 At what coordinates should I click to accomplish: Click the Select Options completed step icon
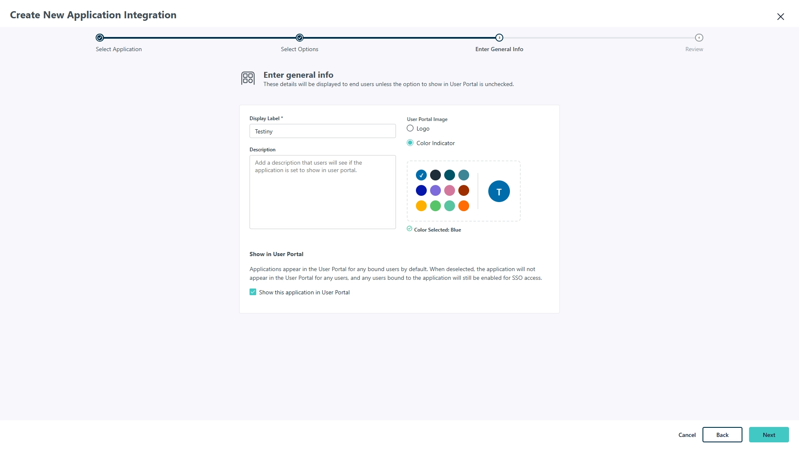299,38
